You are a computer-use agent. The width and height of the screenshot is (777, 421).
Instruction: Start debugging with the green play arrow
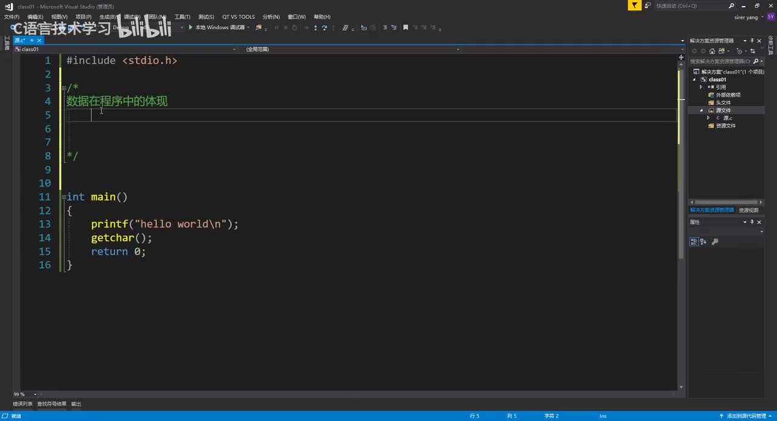click(191, 27)
